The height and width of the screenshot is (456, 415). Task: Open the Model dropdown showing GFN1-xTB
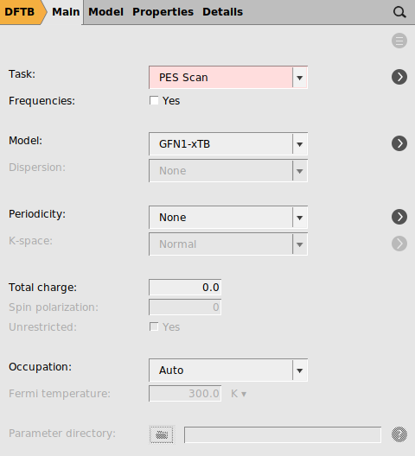pos(228,144)
